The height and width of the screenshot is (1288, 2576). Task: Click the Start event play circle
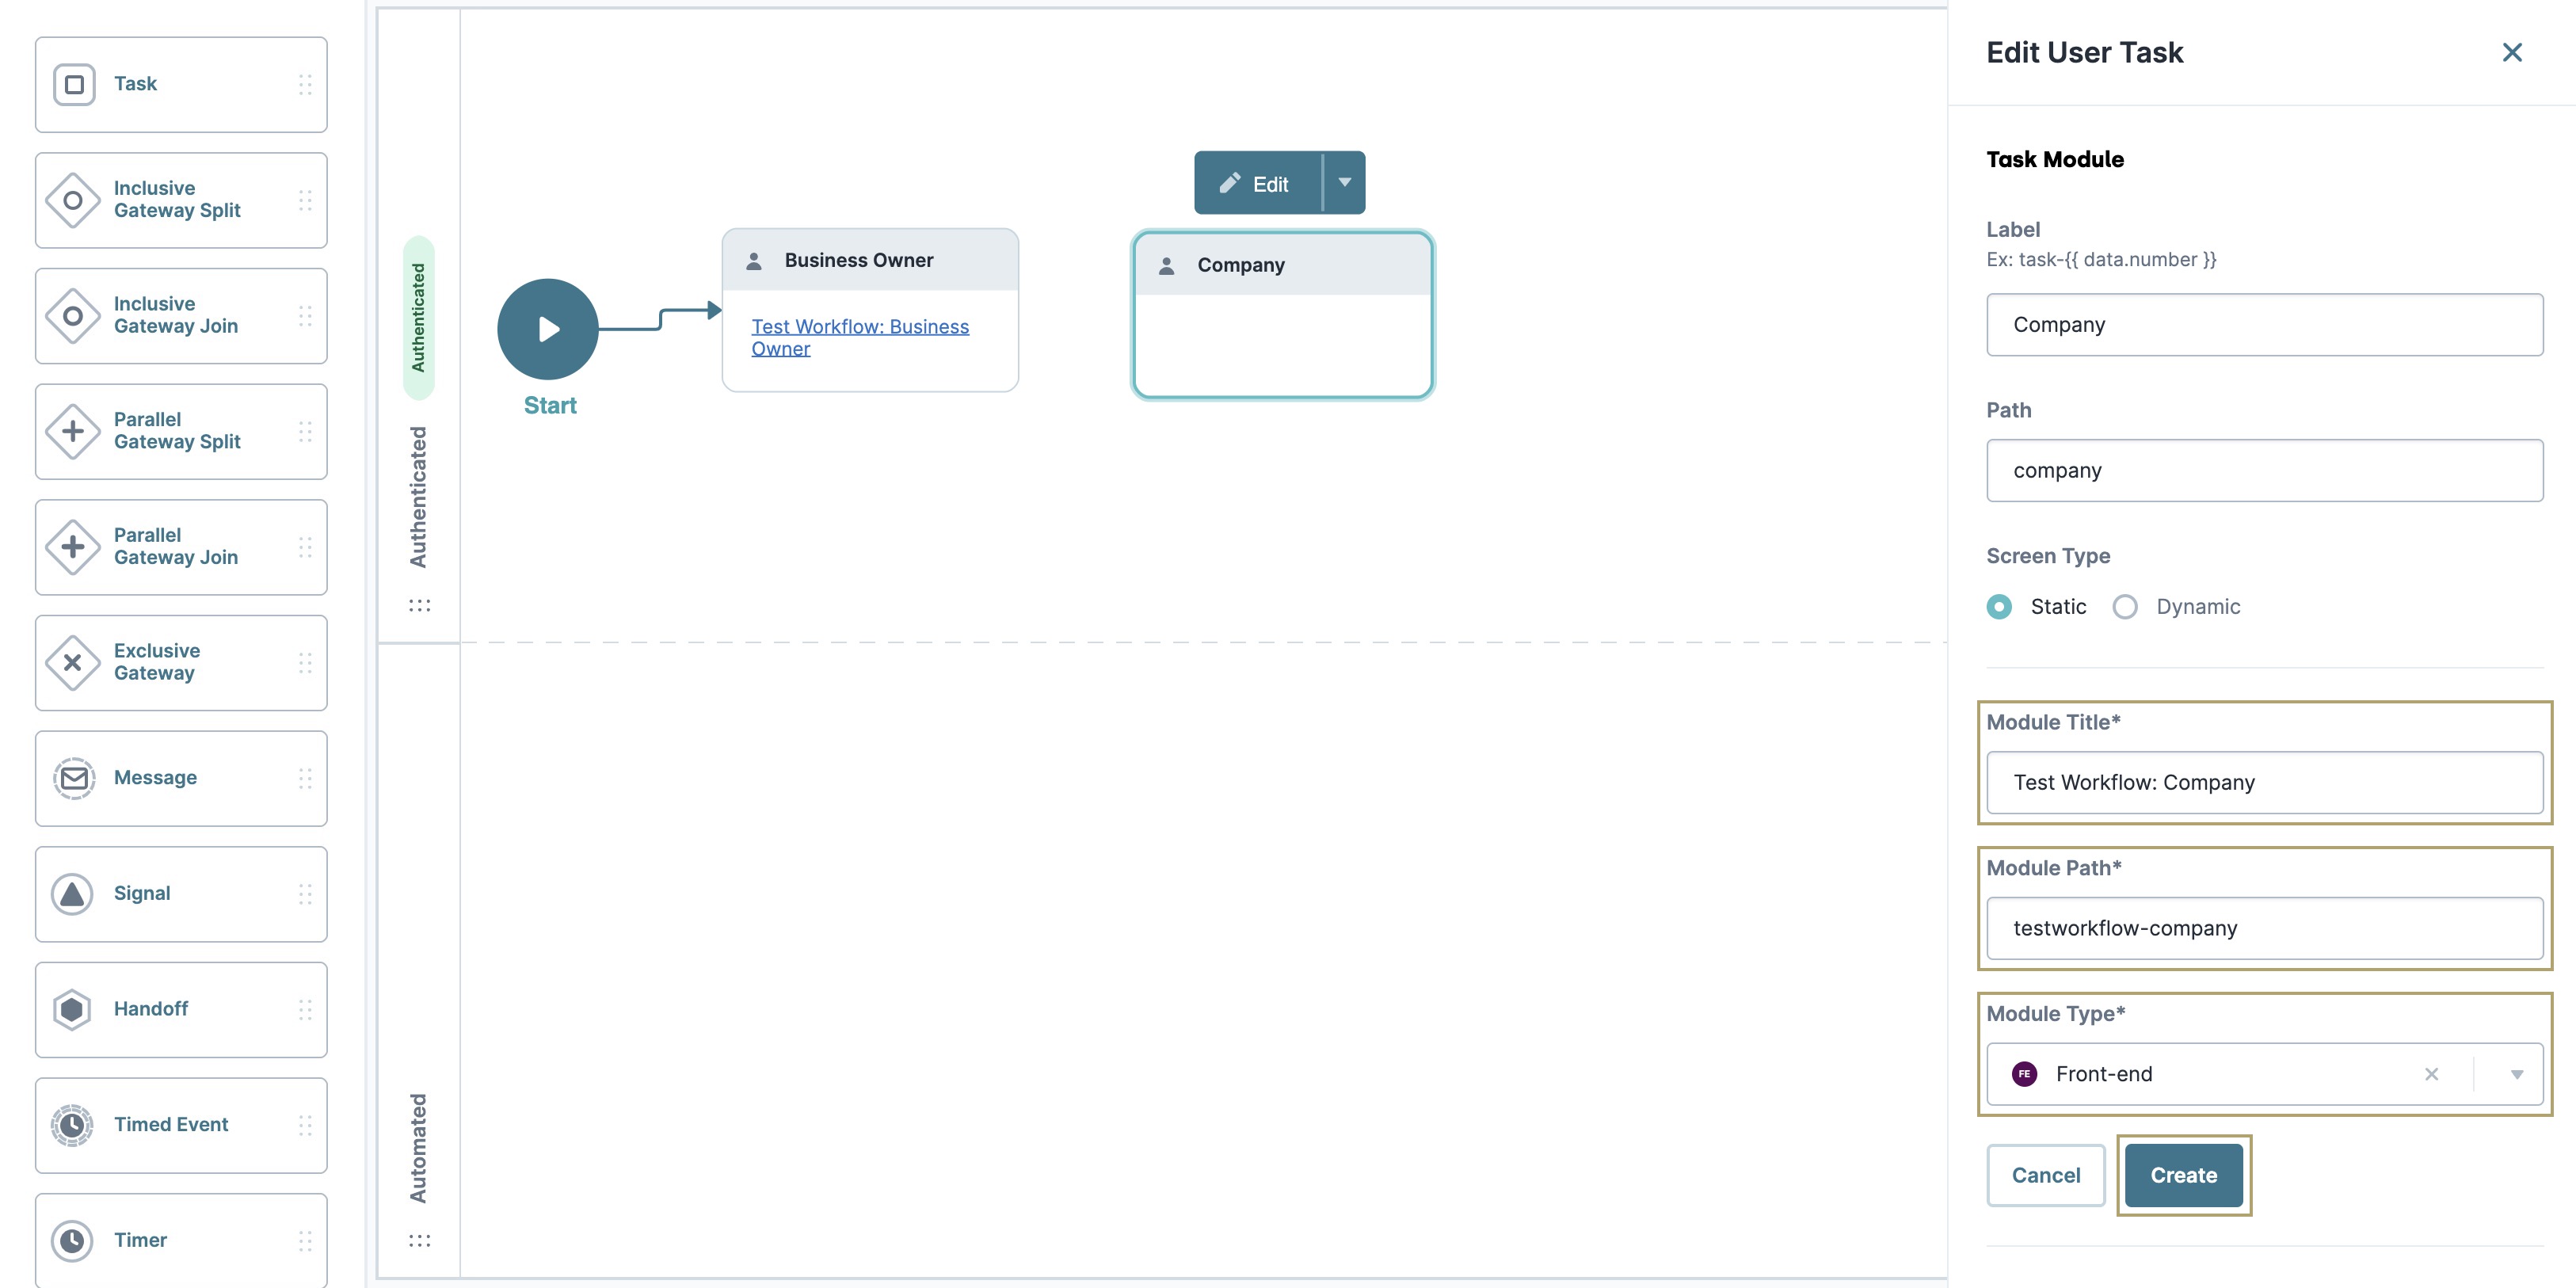548,329
